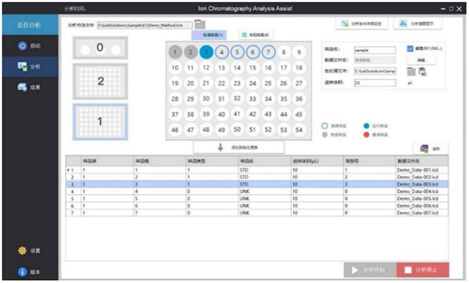The height and width of the screenshot is (283, 469).
Task: Select sample rack 2 thumbnail
Action: 101,81
